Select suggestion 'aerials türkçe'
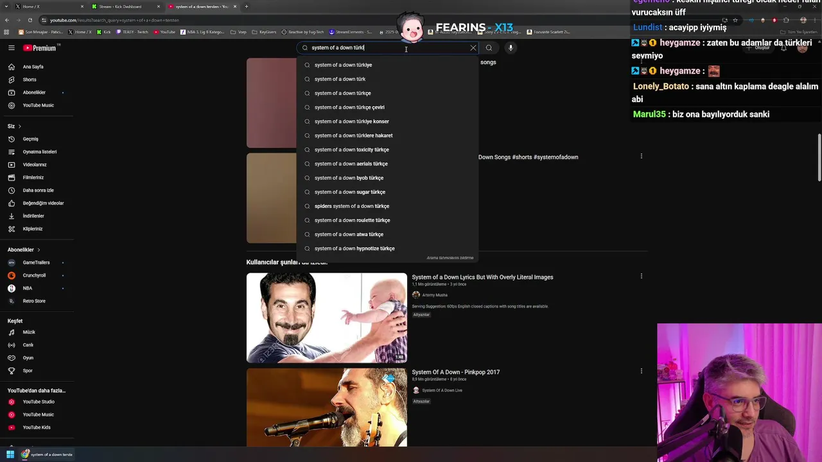This screenshot has width=822, height=462. [387, 164]
